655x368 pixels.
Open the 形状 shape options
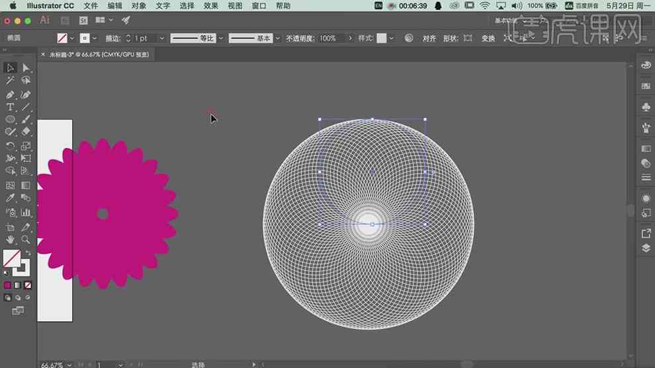coord(451,38)
